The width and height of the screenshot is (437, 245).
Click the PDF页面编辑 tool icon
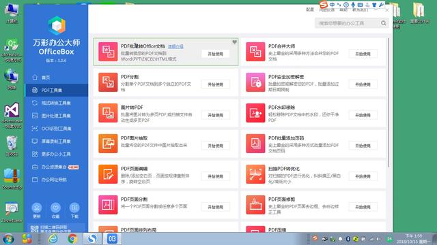(108, 174)
